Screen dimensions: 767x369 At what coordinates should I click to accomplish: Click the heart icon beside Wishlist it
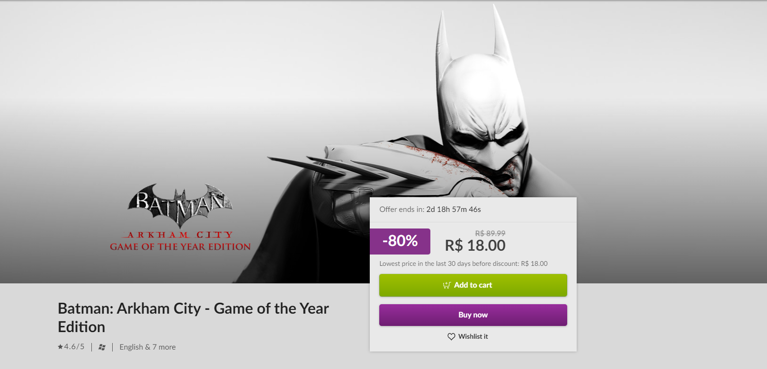451,336
